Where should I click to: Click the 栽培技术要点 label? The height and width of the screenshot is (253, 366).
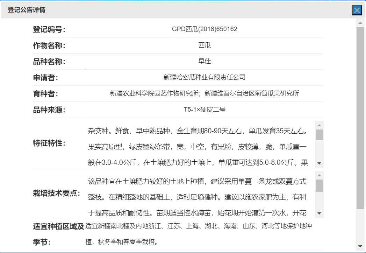pos(57,194)
